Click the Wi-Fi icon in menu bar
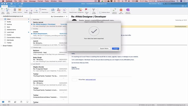 pos(126,1)
